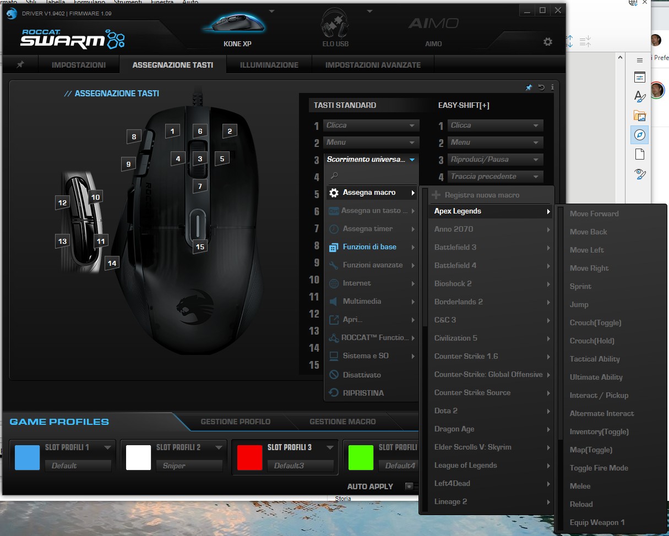The image size is (669, 536).
Task: Click mouse button marker 14
Action: [112, 263]
